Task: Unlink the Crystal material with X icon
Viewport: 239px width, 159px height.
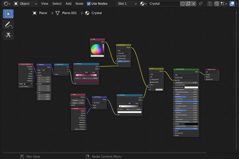Action: click(194, 4)
